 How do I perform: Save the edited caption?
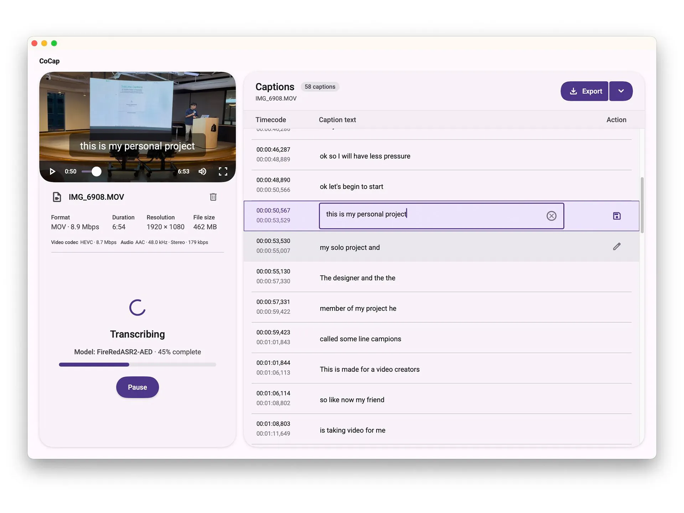point(617,216)
